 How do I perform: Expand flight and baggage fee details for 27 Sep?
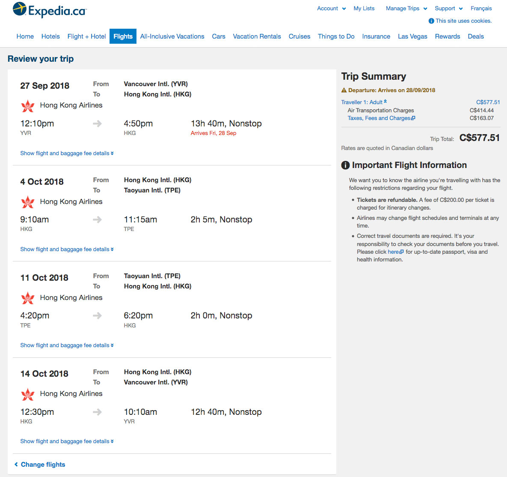(x=67, y=153)
